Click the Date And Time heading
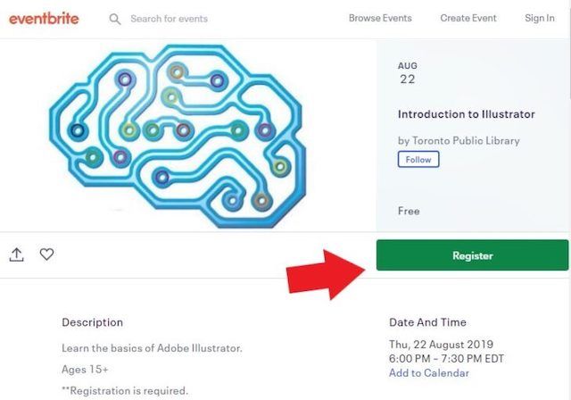The width and height of the screenshot is (571, 400). (x=427, y=322)
